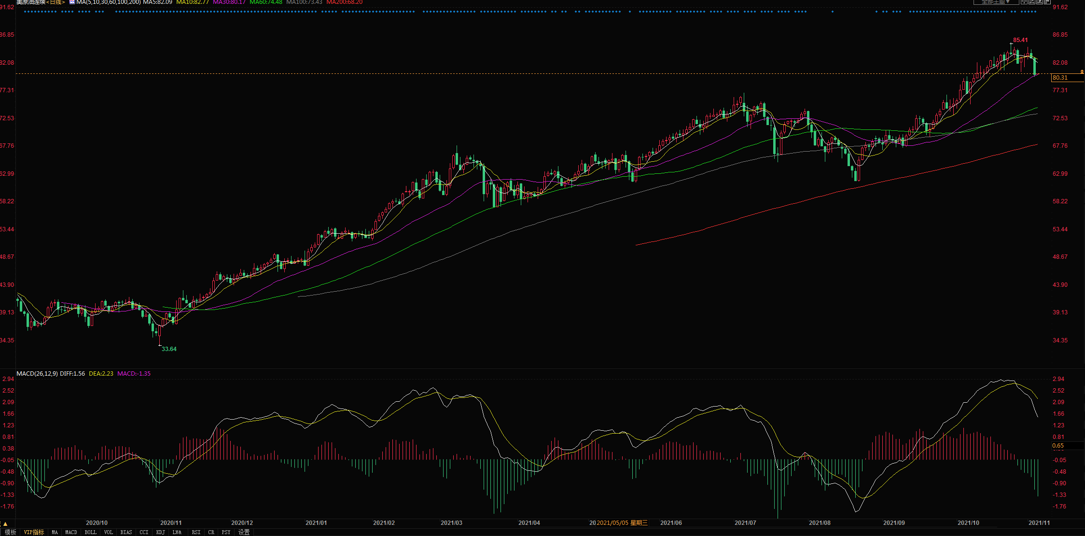Click the 设置 settings button
Screen dimensions: 1085x536
(x=244, y=532)
